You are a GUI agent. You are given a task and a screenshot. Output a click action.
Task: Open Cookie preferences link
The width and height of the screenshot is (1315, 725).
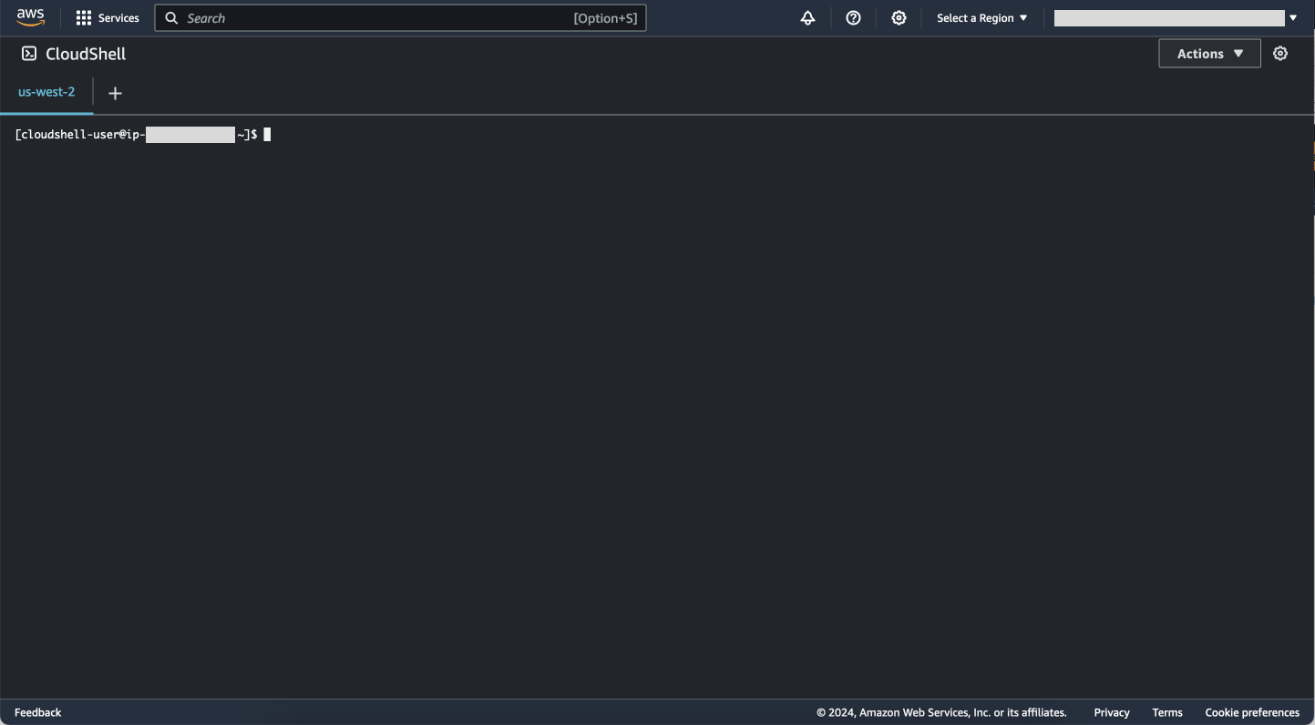point(1252,712)
